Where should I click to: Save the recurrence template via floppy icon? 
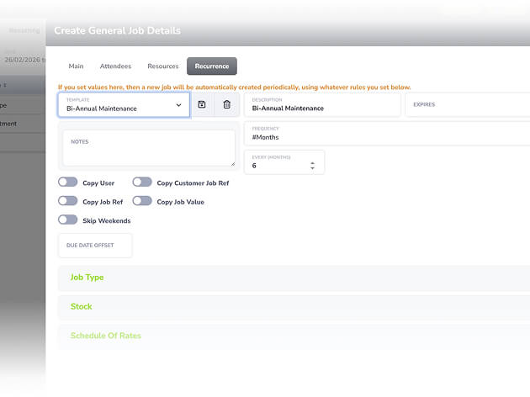(x=202, y=105)
